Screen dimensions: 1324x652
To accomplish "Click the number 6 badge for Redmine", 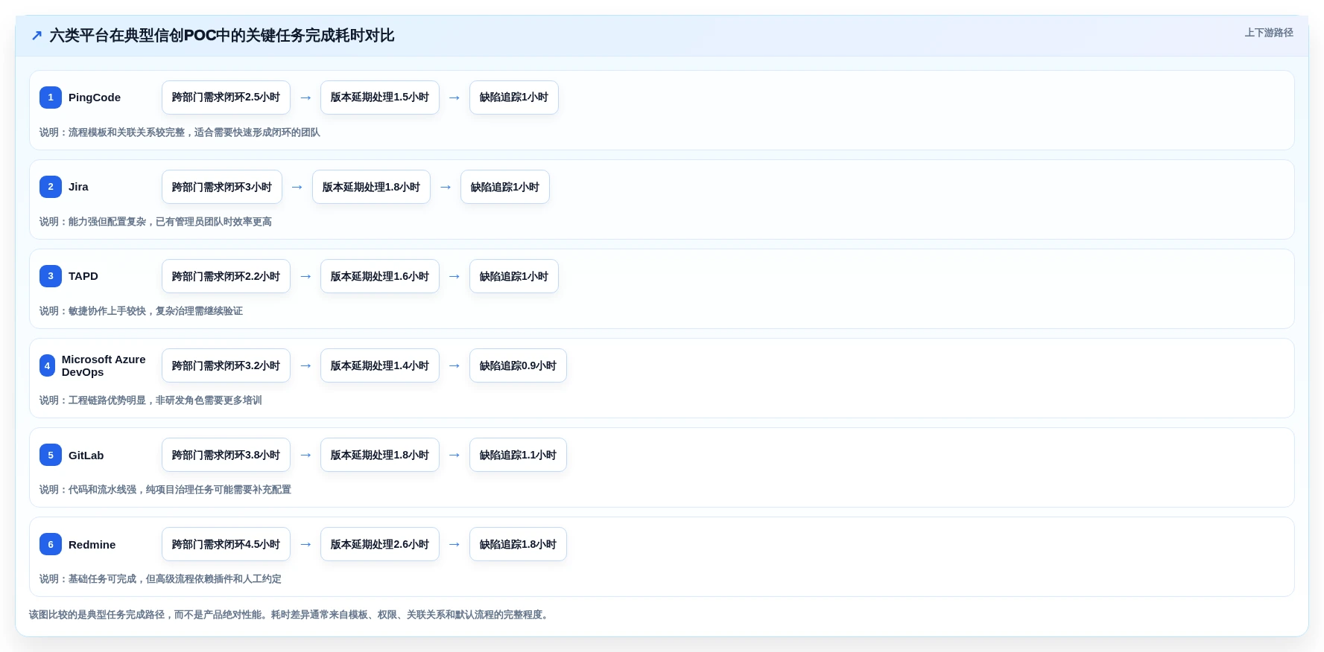I will [x=51, y=544].
